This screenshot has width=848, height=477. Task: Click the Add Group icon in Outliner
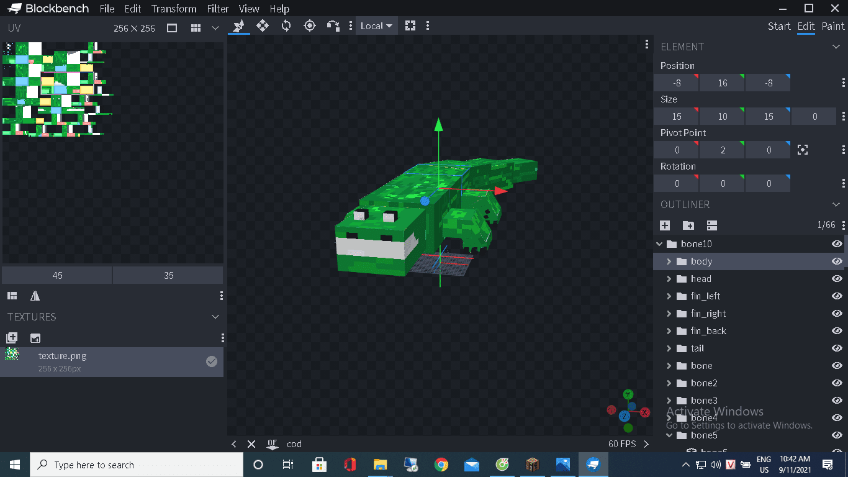tap(688, 225)
